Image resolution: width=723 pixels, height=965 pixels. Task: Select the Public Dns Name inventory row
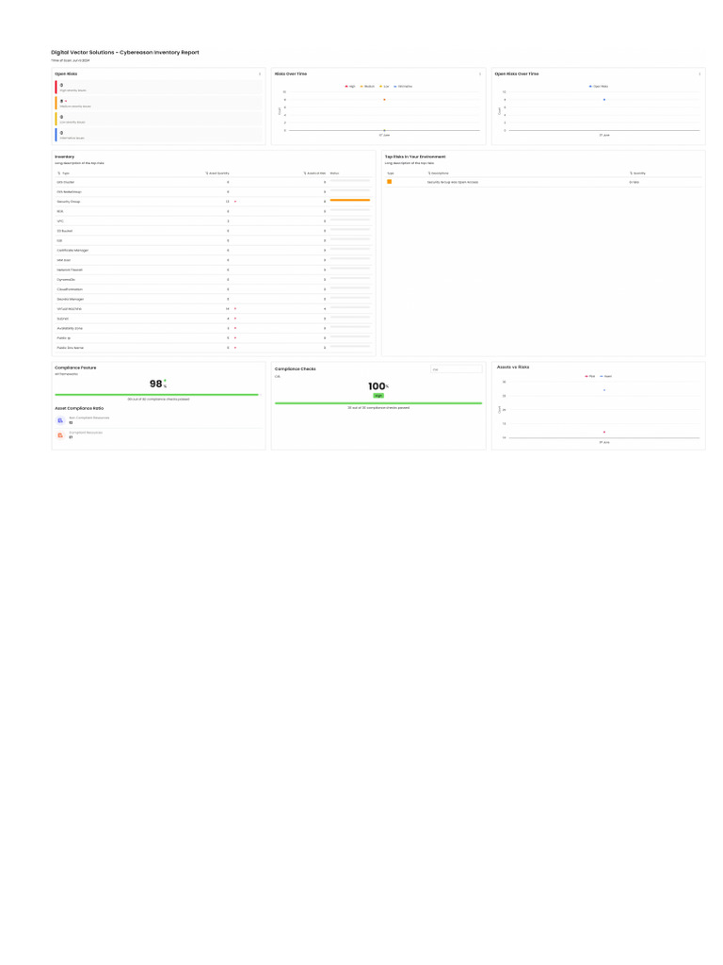(x=214, y=348)
